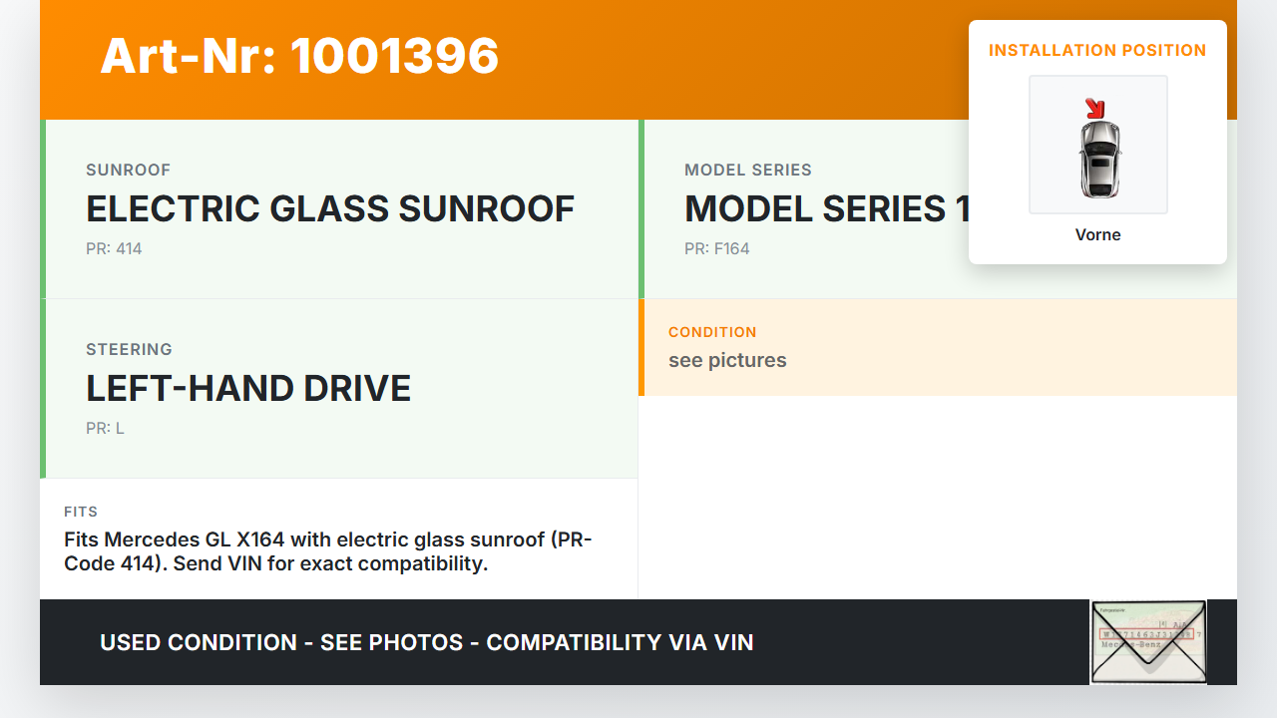Image resolution: width=1277 pixels, height=718 pixels.
Task: Click the PR: L code text
Action: coord(105,428)
